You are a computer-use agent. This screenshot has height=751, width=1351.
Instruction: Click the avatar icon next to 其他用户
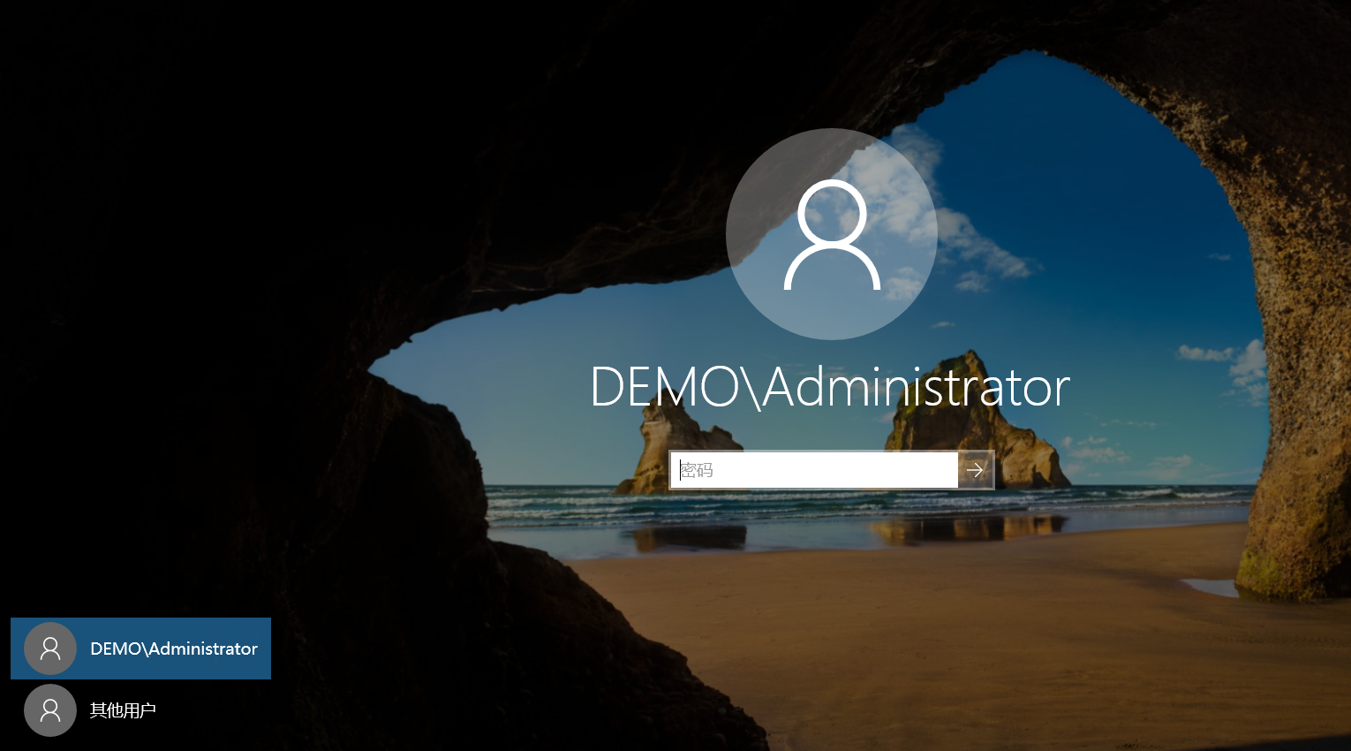(50, 710)
